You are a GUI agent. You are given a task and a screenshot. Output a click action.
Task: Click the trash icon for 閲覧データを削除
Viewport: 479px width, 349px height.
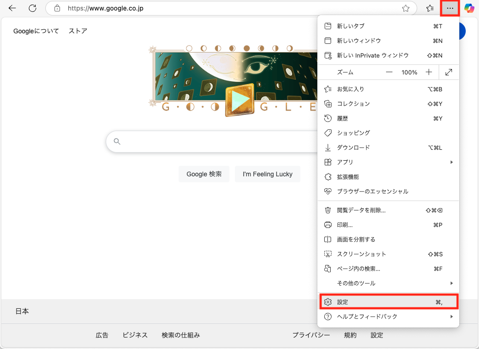[x=328, y=210]
